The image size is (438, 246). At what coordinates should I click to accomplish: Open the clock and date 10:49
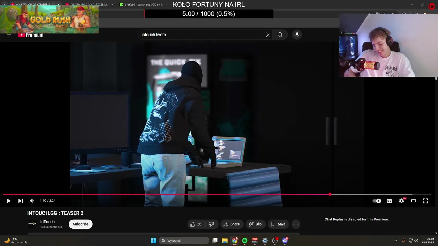(x=428, y=241)
